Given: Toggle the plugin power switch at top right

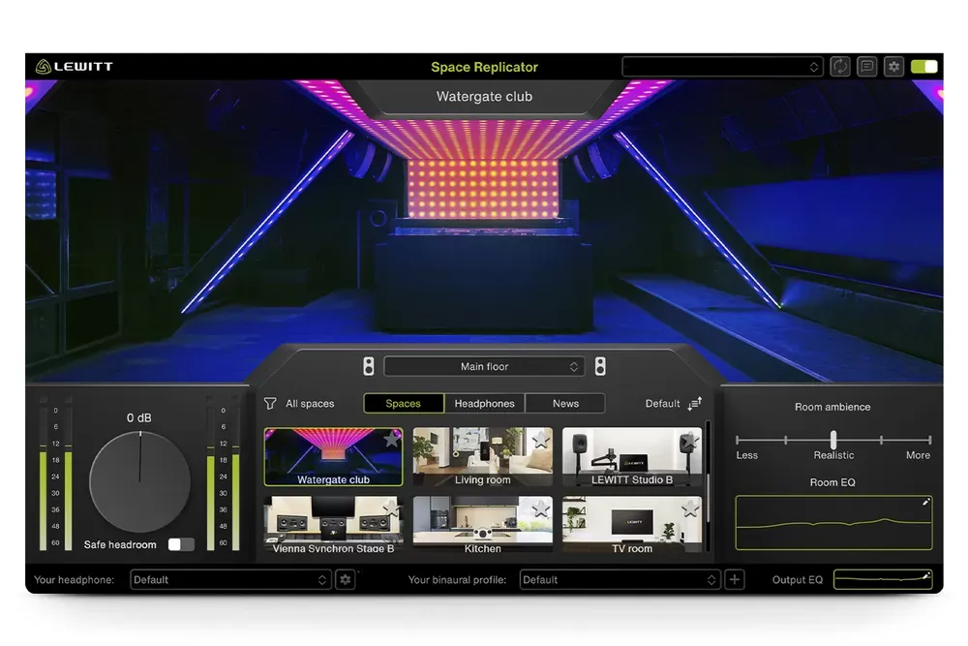Looking at the screenshot, I should tap(924, 66).
